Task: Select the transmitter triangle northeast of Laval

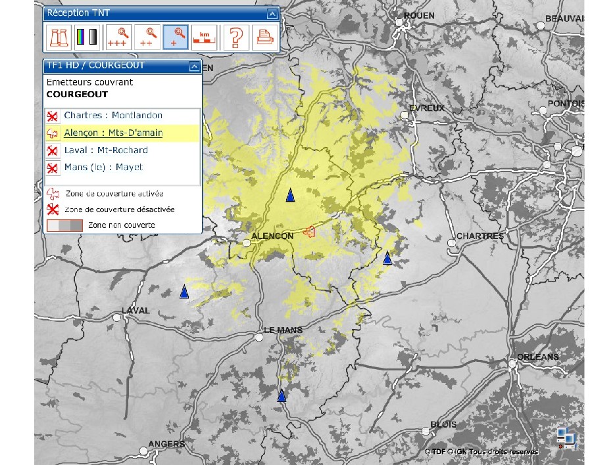Action: pyautogui.click(x=184, y=292)
